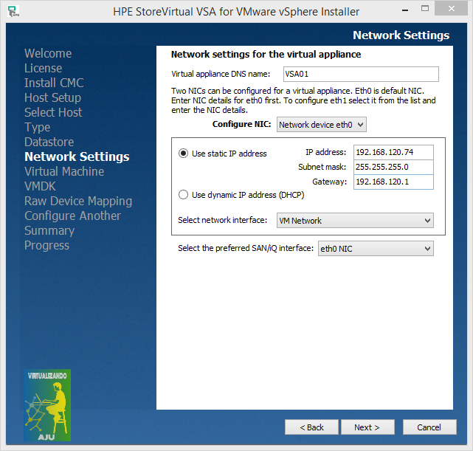The width and height of the screenshot is (473, 451).
Task: Minimize the installer window
Action: 402,10
